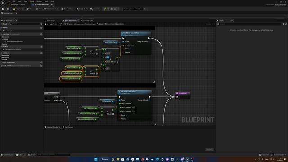This screenshot has height=162, width=288.
Task: Toggle Teleport checkbox on lower Add Actor Local Offset
Action: click(x=128, y=119)
